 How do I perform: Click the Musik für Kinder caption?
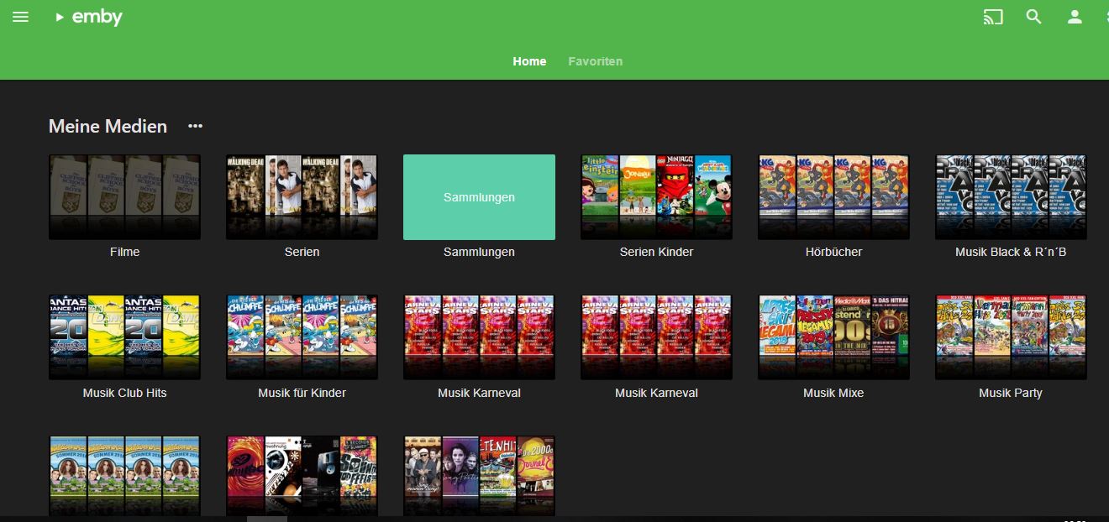tap(302, 393)
